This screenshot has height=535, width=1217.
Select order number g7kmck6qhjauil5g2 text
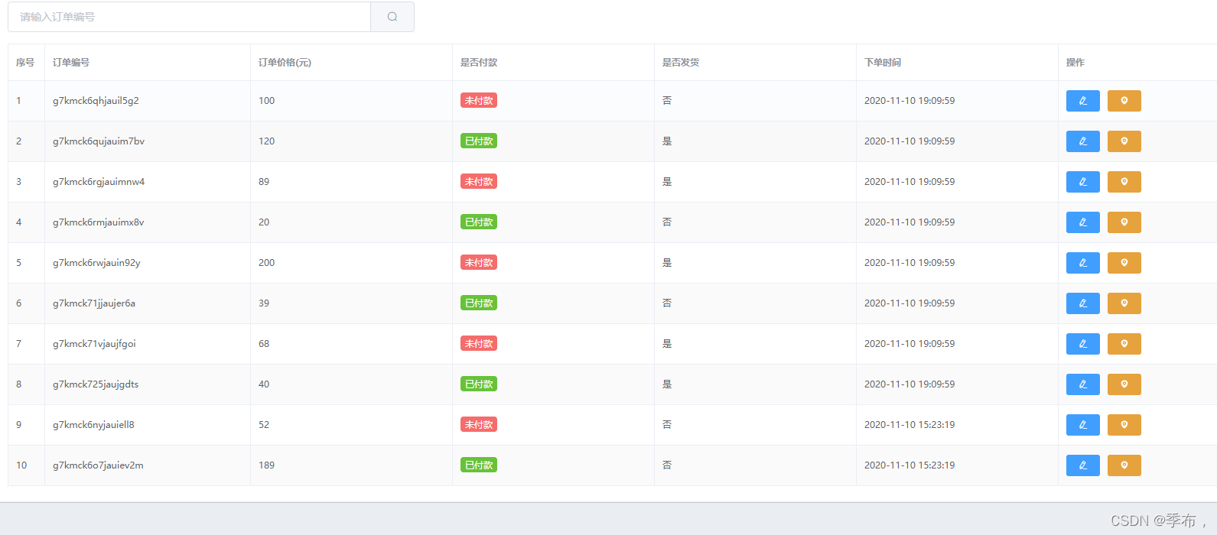(96, 101)
